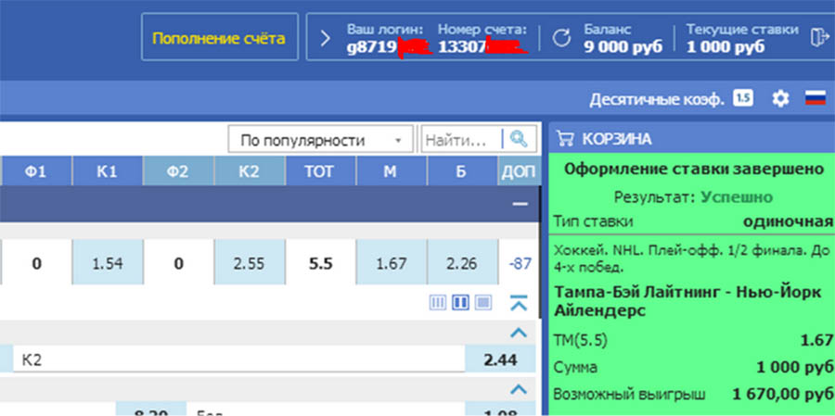Click the ТОТ column header

pos(320,171)
